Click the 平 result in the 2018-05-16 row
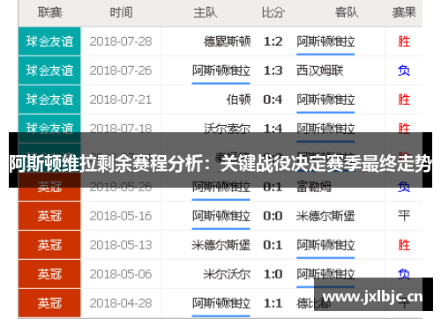The image size is (441, 319). pyautogui.click(x=404, y=216)
